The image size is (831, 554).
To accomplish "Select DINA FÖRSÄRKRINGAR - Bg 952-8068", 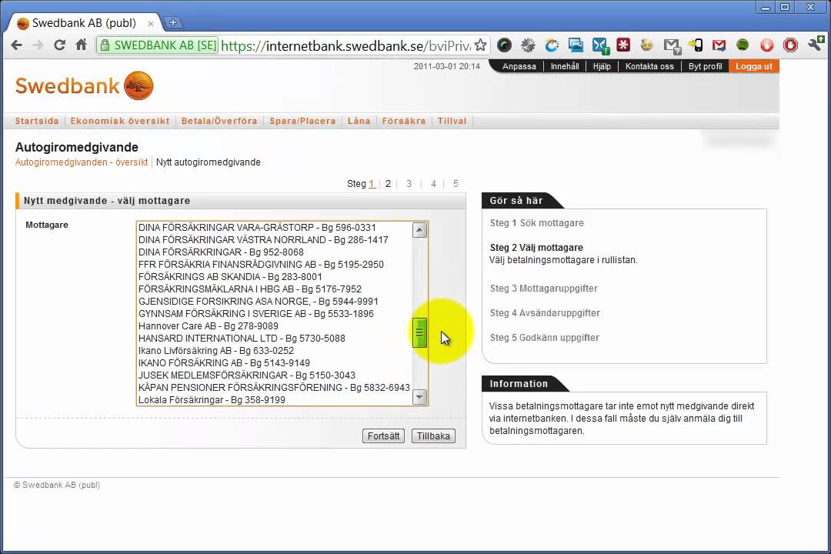I will pos(274,252).
